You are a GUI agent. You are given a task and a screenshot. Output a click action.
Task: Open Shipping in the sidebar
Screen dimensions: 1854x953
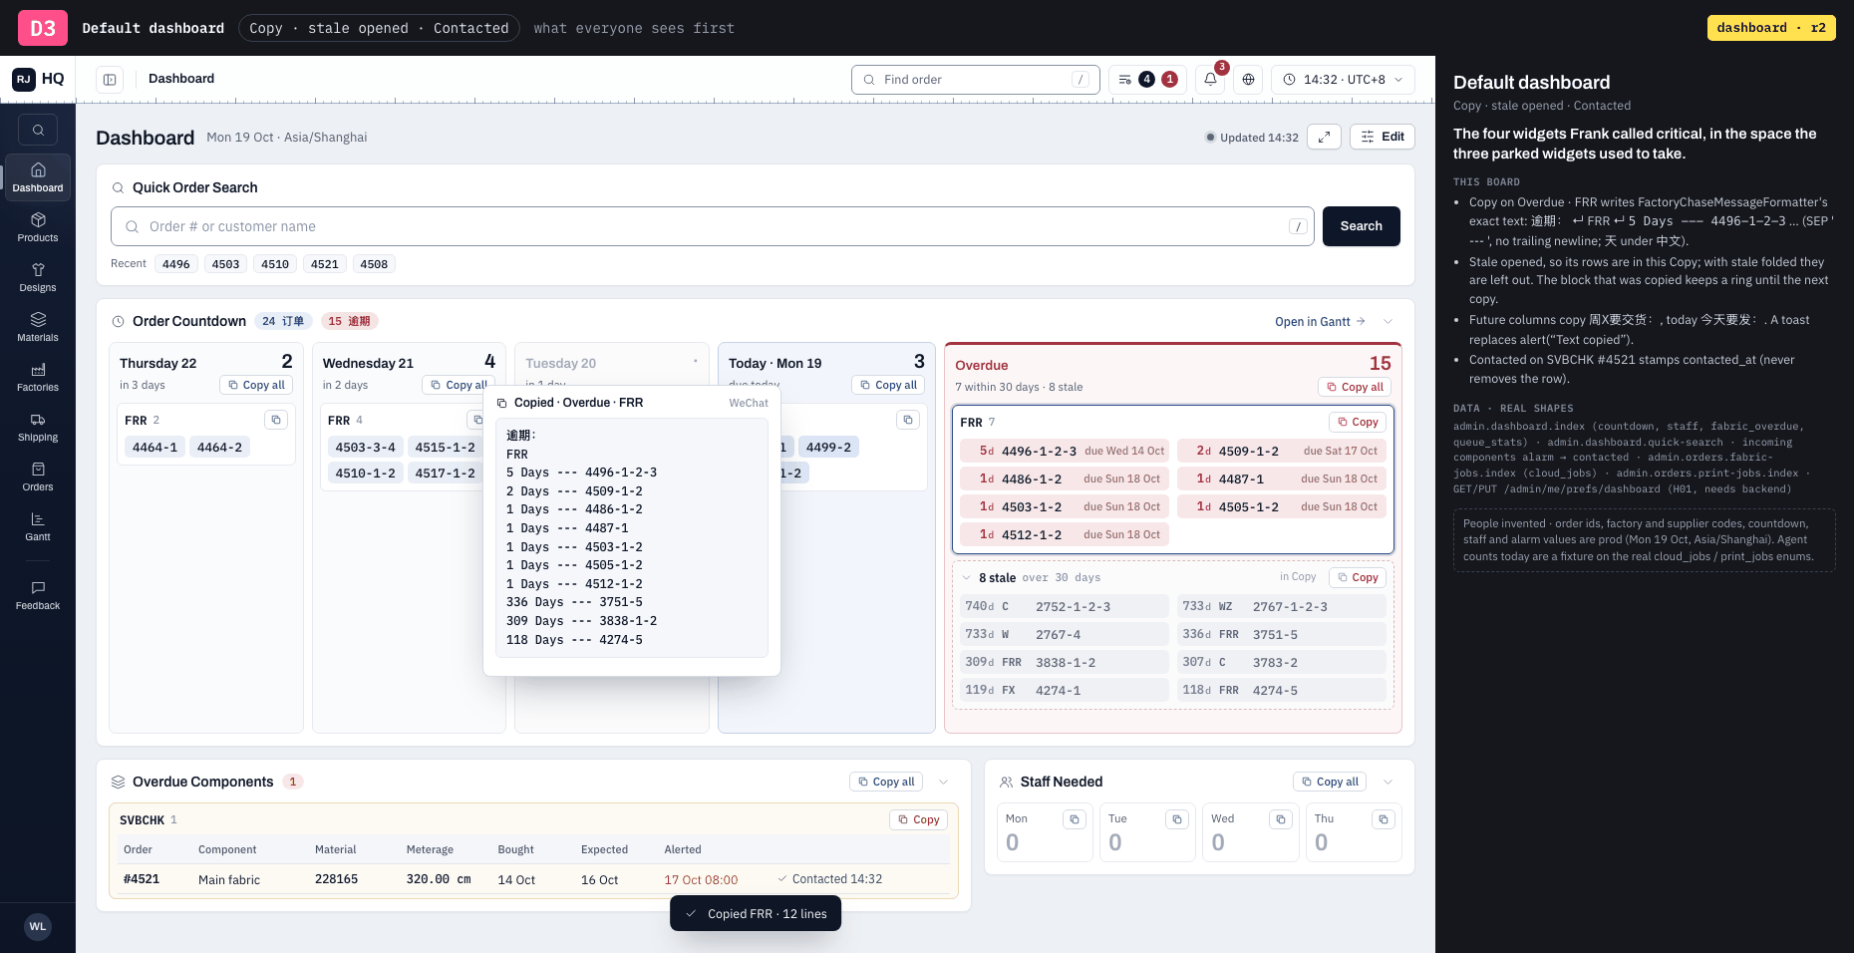click(38, 427)
